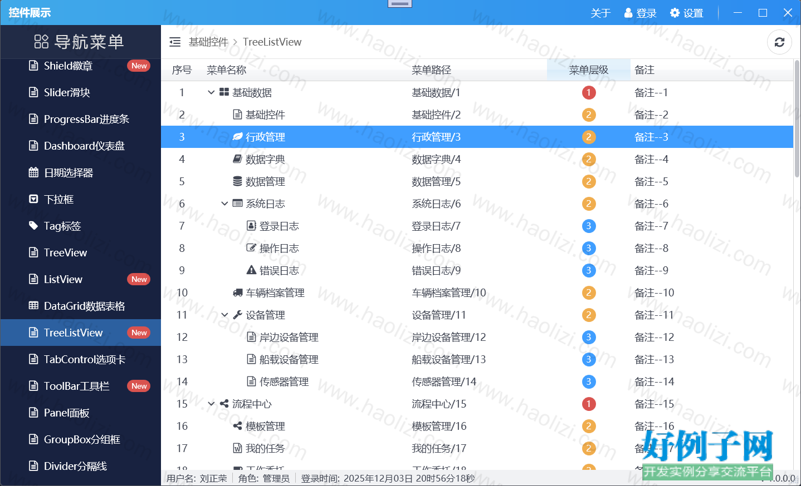Click the 数据字典/4 path cell
801x486 pixels.
[x=436, y=159]
